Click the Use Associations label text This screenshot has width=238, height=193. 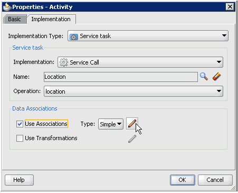pos(46,124)
